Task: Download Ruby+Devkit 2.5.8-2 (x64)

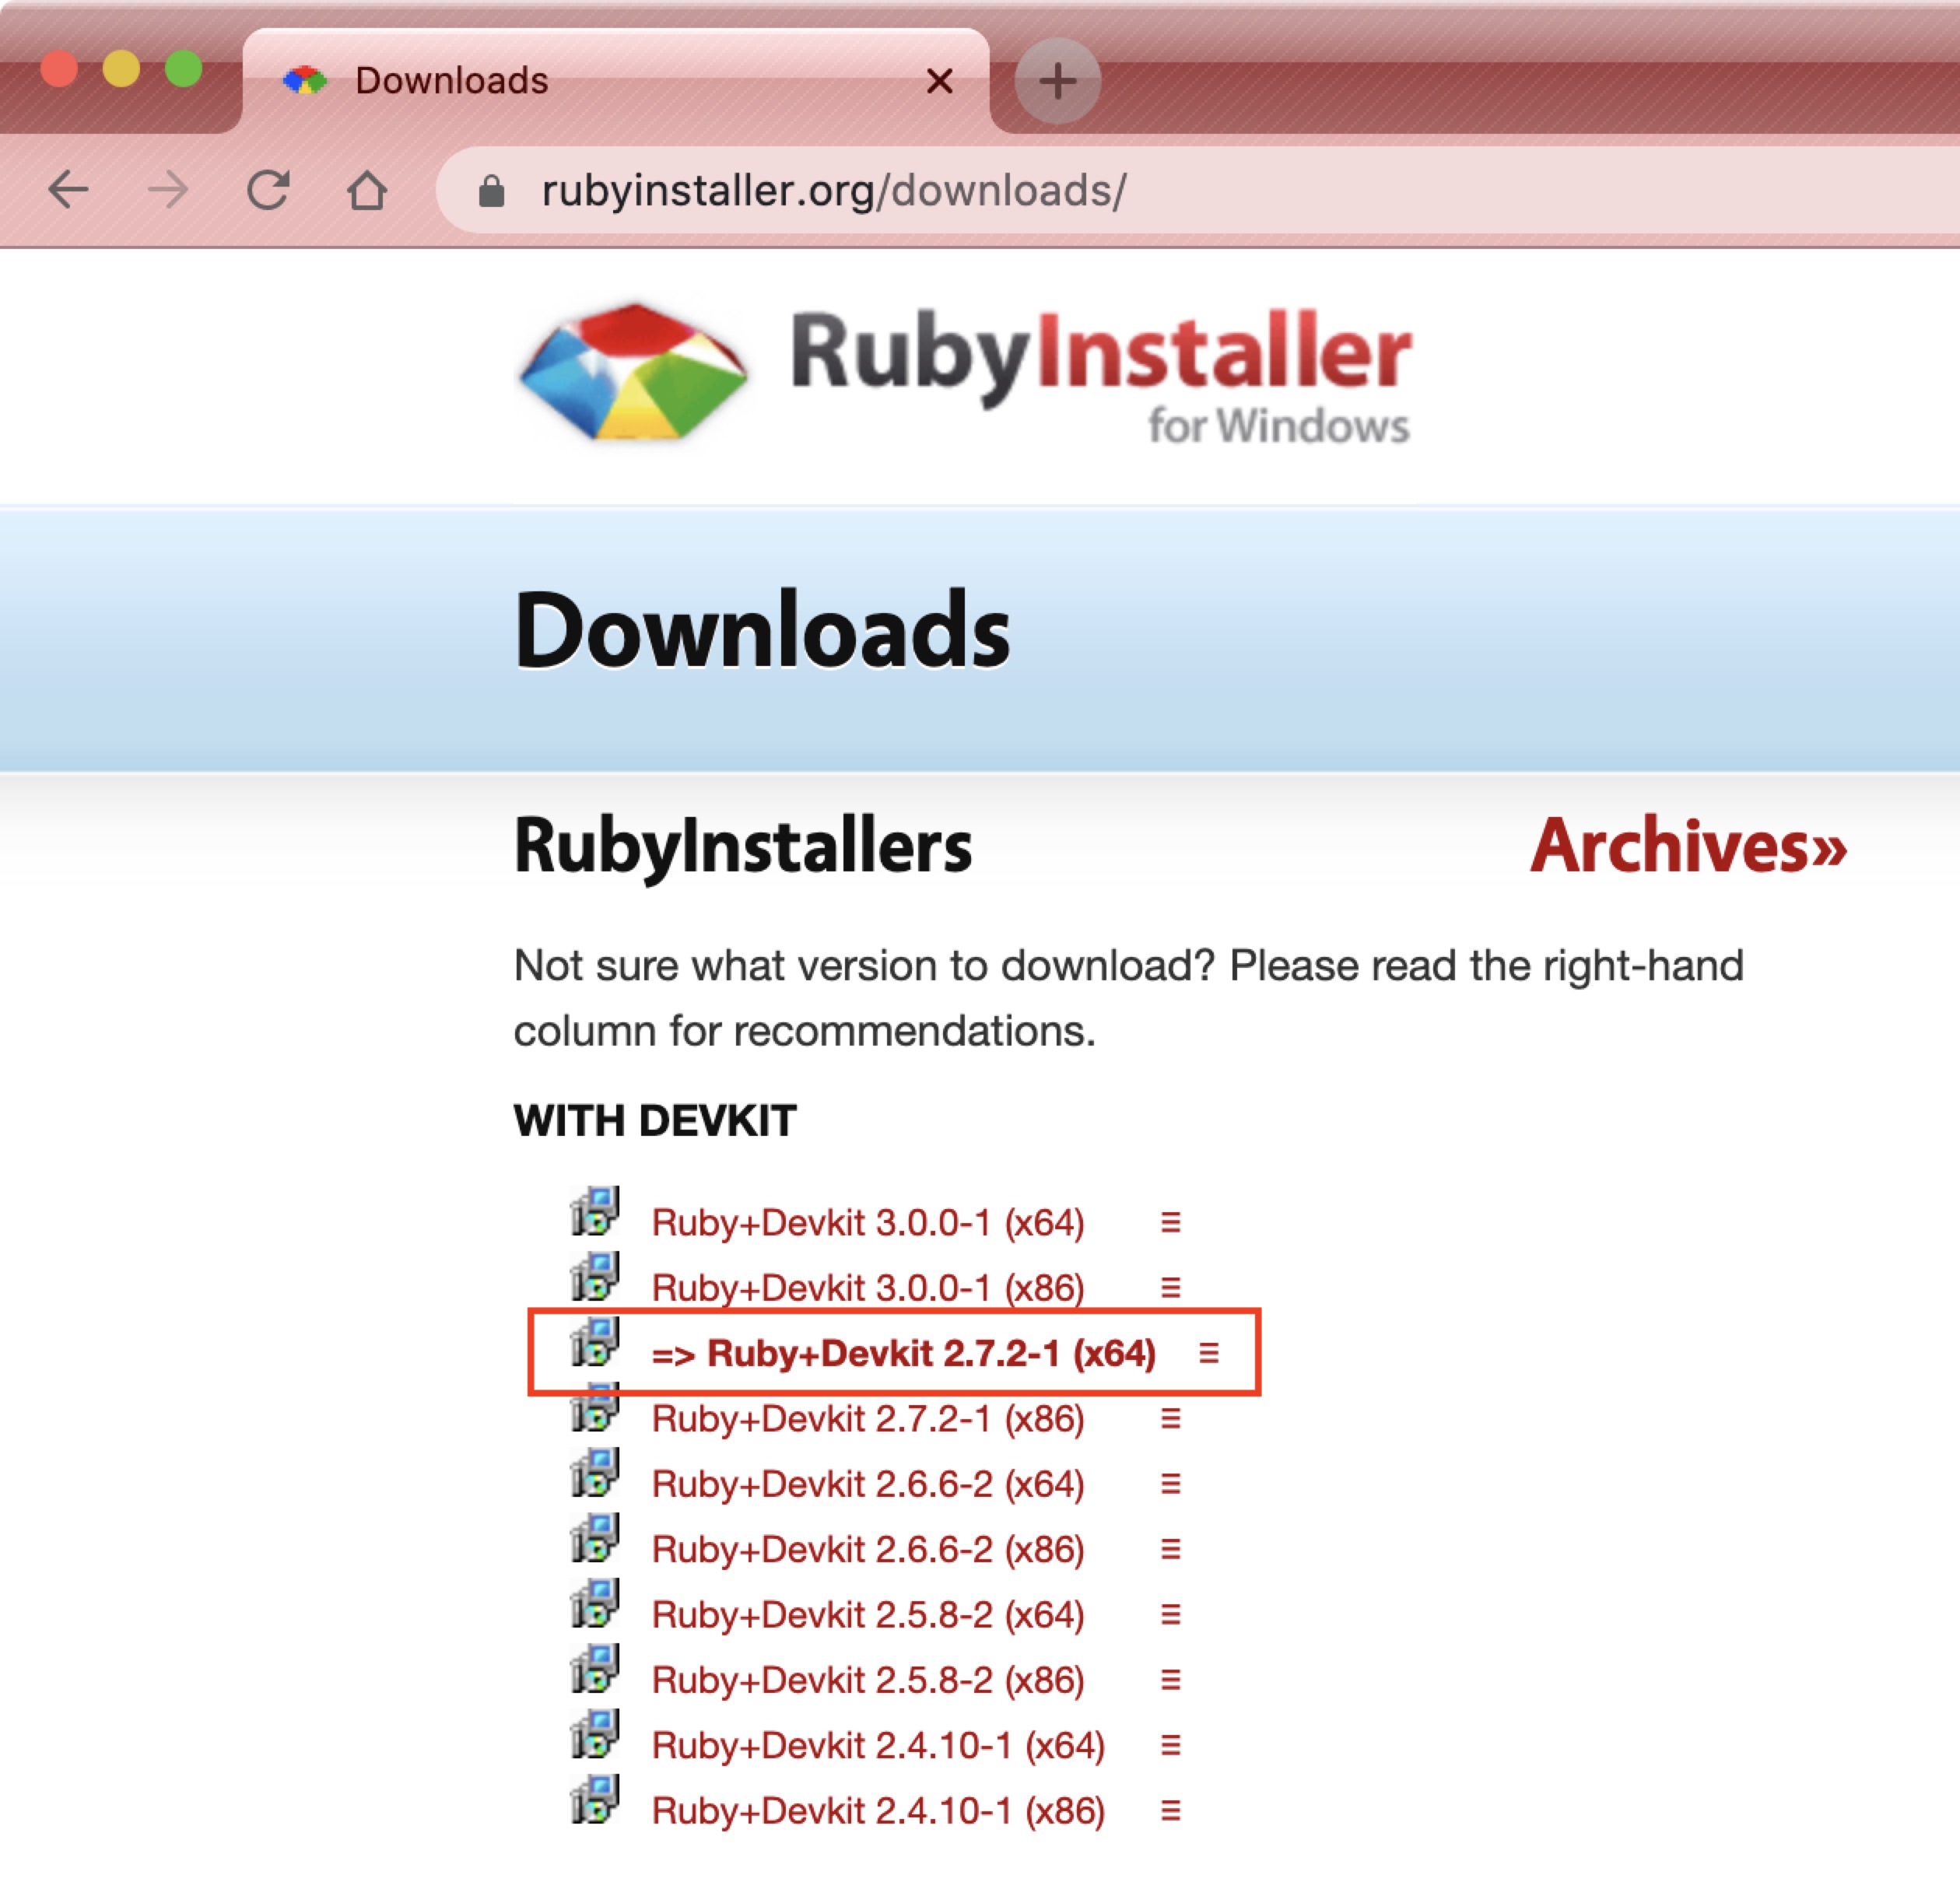Action: tap(868, 1614)
